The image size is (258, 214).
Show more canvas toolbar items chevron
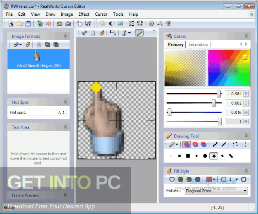point(154,31)
